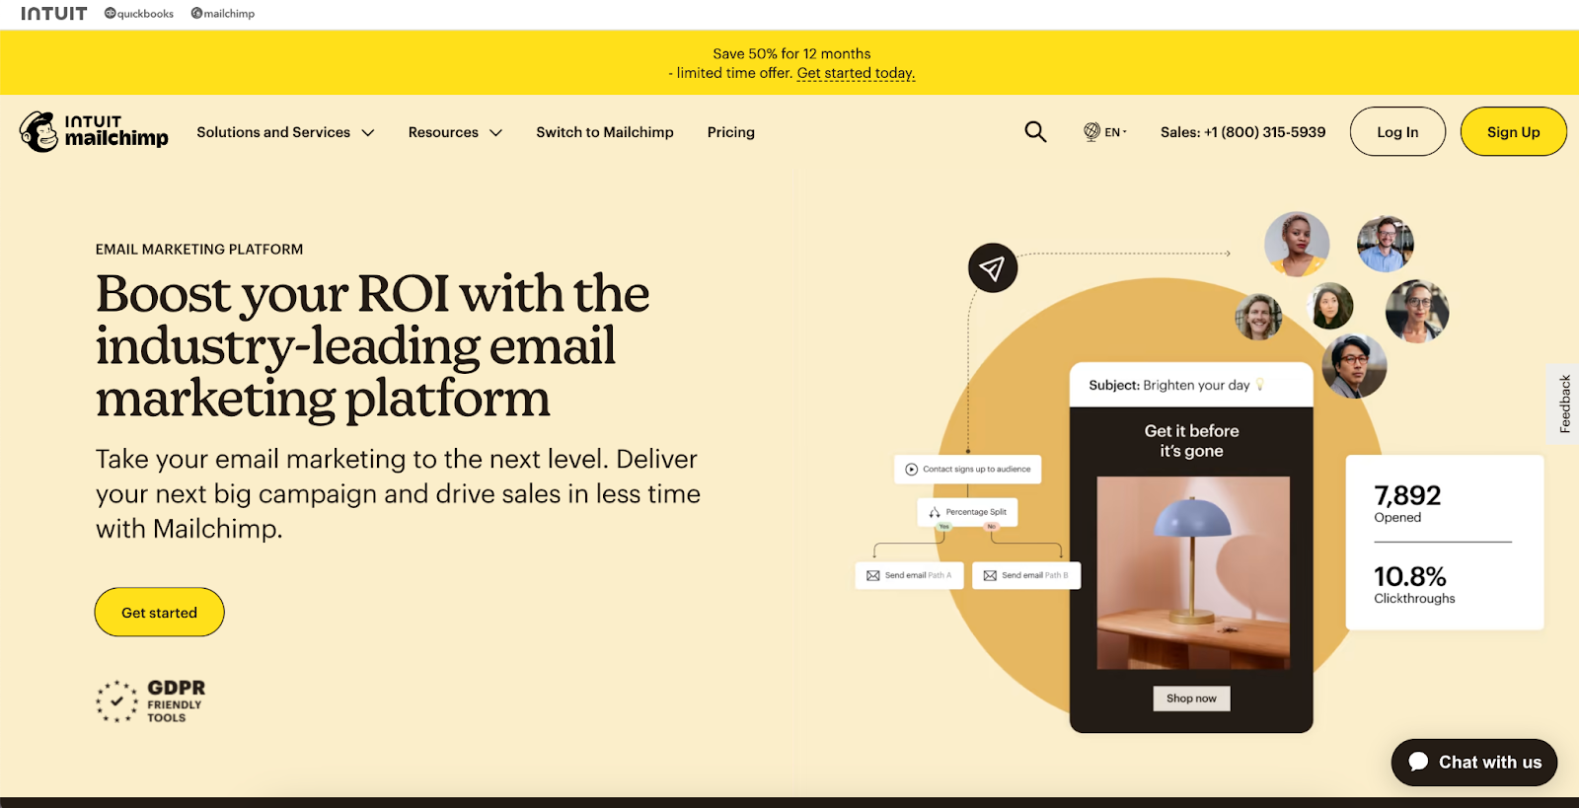This screenshot has height=808, width=1579.
Task: Click the Log In button
Action: 1397,131
